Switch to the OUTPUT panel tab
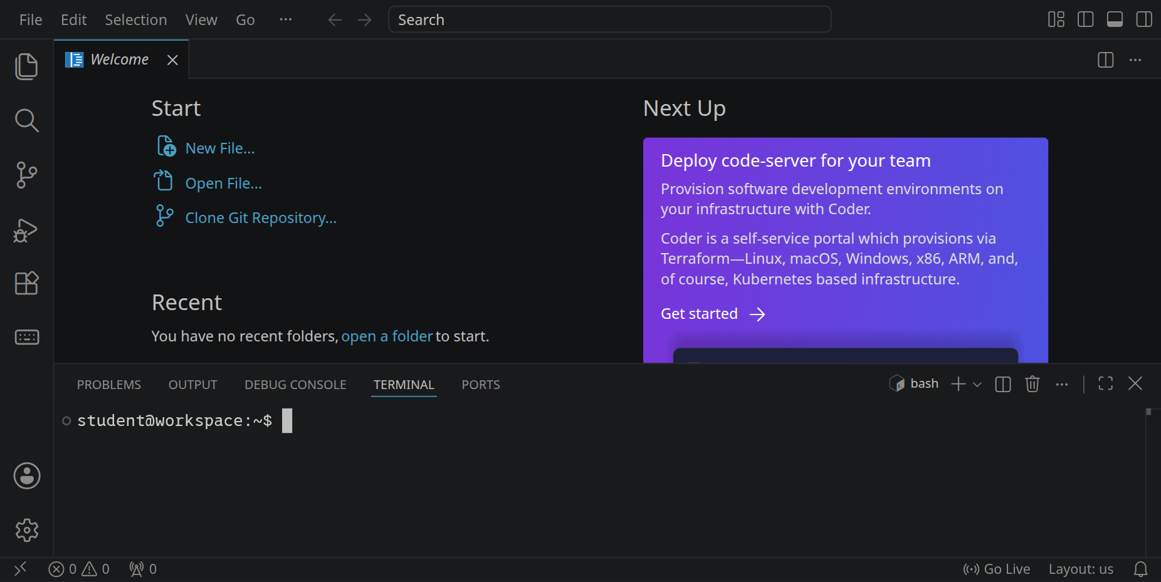The image size is (1161, 582). 193,385
